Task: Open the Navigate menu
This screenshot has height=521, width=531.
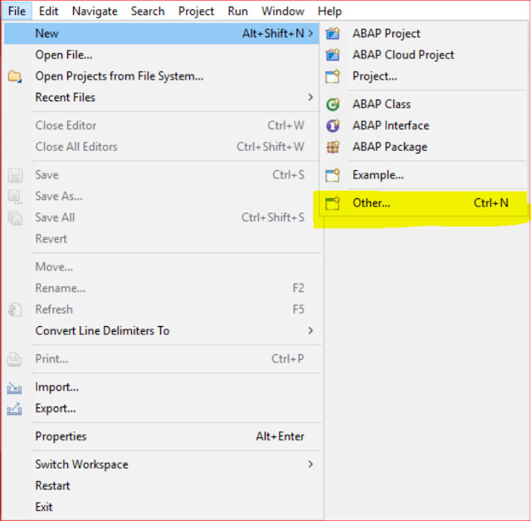Action: pos(95,11)
